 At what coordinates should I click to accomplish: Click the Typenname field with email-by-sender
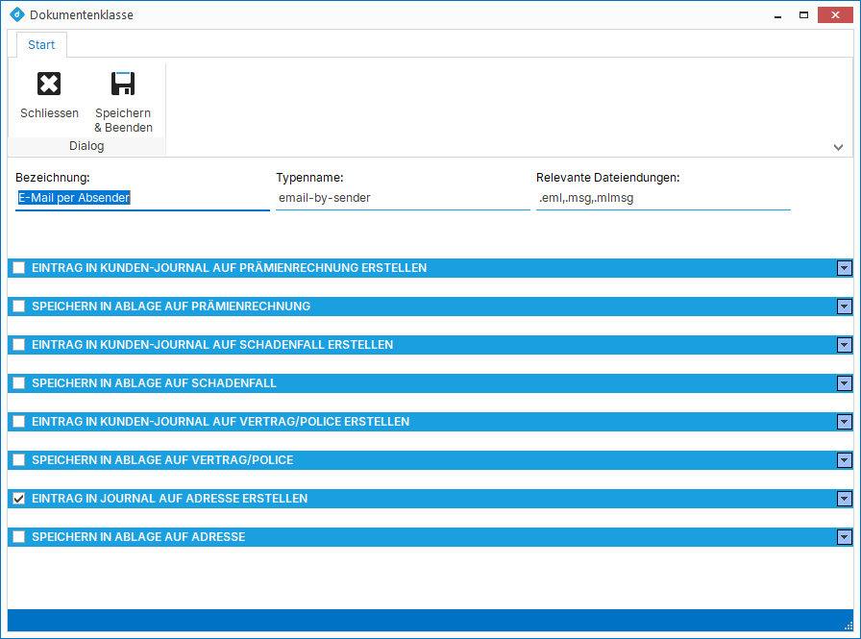402,198
